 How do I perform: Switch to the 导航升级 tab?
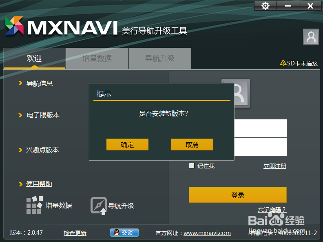click(x=160, y=58)
